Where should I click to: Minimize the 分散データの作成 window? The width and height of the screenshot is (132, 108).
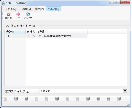(x=112, y=2)
